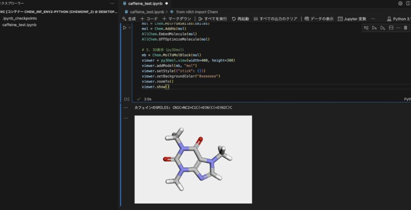Click the viewer.show() code line
Image resolution: width=411 pixels, height=210 pixels.
coord(156,87)
